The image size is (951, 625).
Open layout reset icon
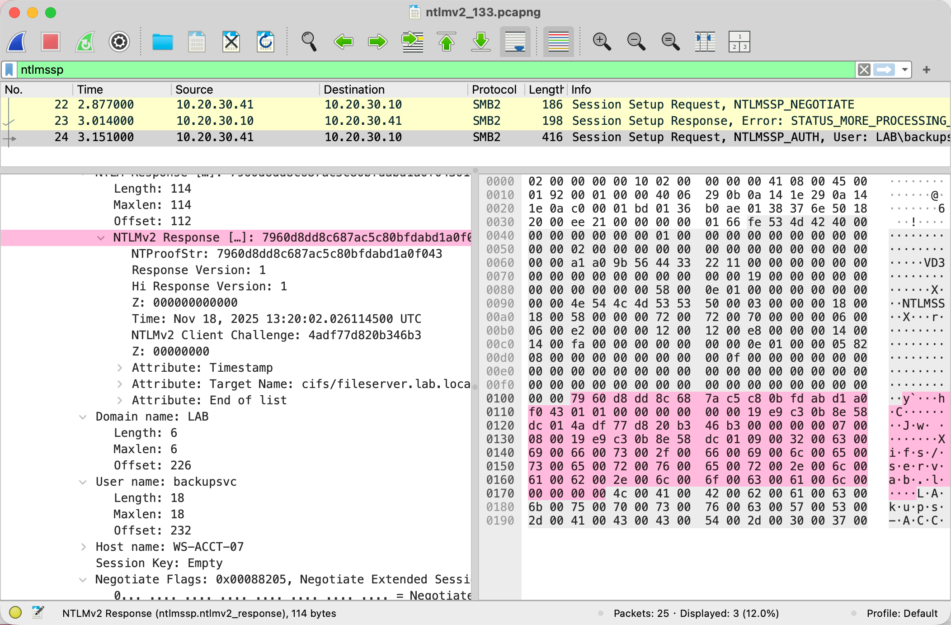739,42
